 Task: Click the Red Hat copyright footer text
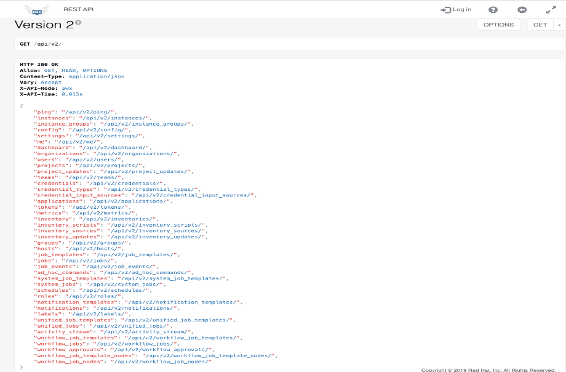[488, 370]
